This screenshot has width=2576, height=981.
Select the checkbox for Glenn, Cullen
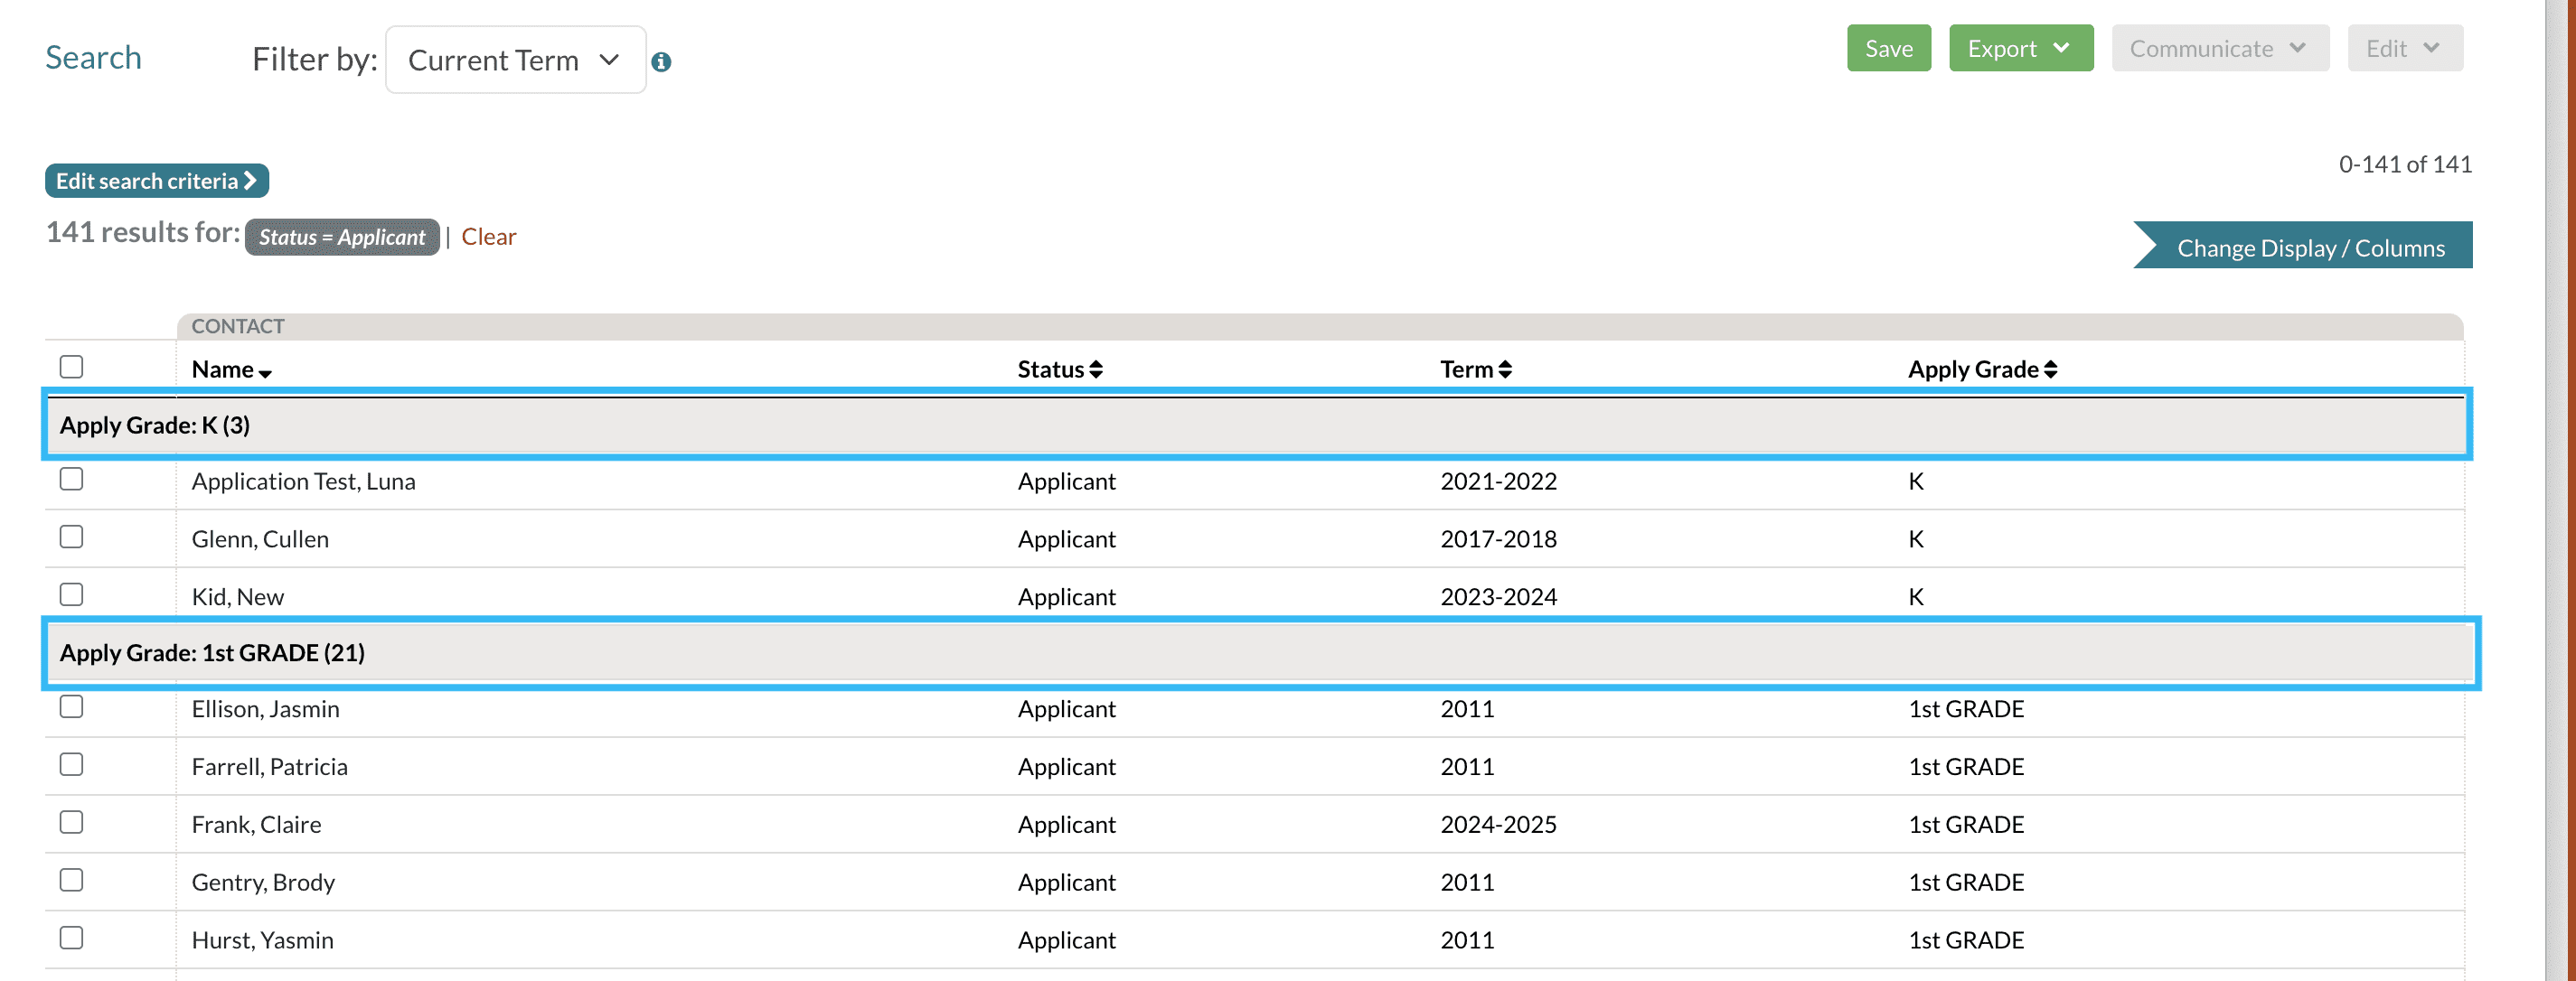[x=71, y=537]
